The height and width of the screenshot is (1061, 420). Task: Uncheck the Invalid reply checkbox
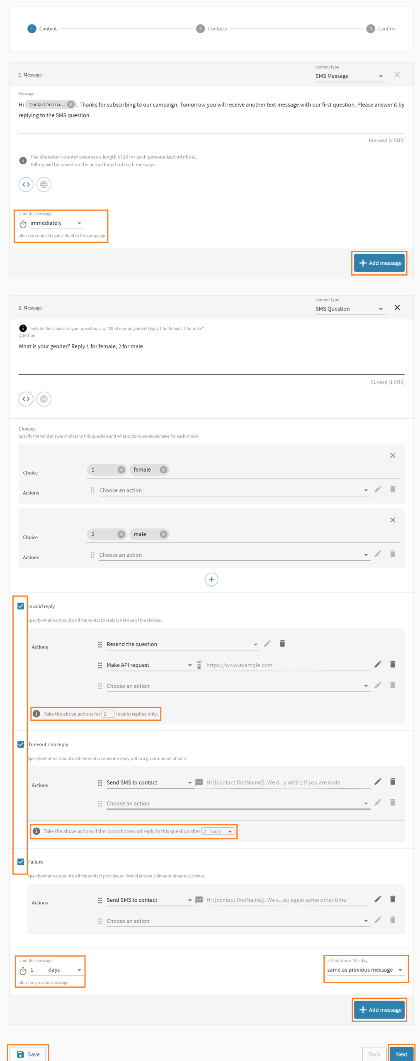coord(21,606)
